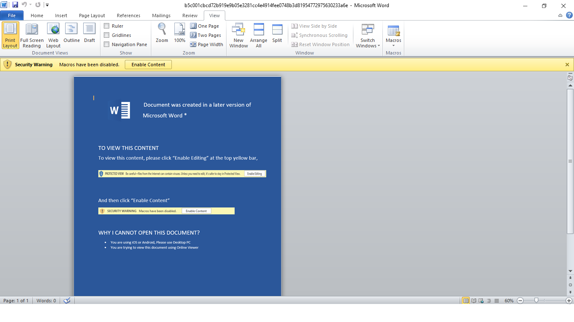This screenshot has width=574, height=322.
Task: Save the document from the Quick Access Toolbar
Action: tap(15, 5)
